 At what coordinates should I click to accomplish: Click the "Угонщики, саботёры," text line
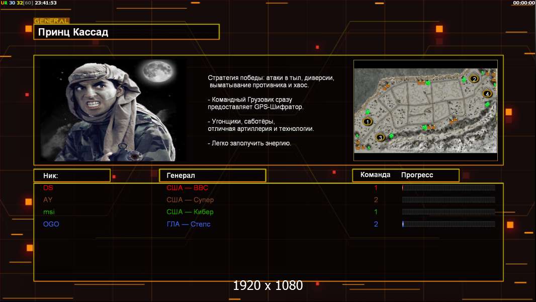241,121
